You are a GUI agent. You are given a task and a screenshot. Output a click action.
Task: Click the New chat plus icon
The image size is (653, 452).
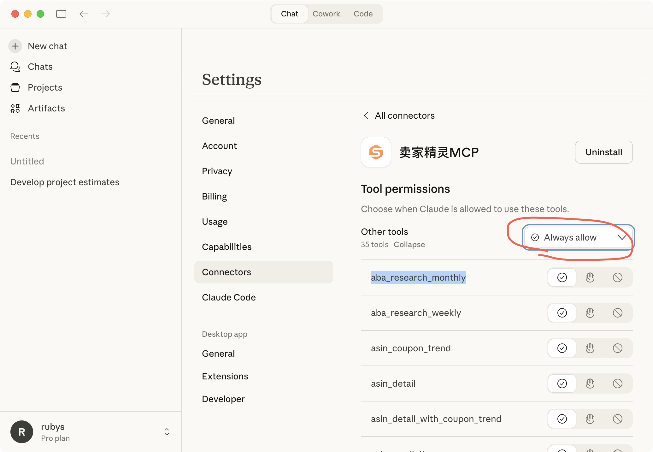[15, 46]
